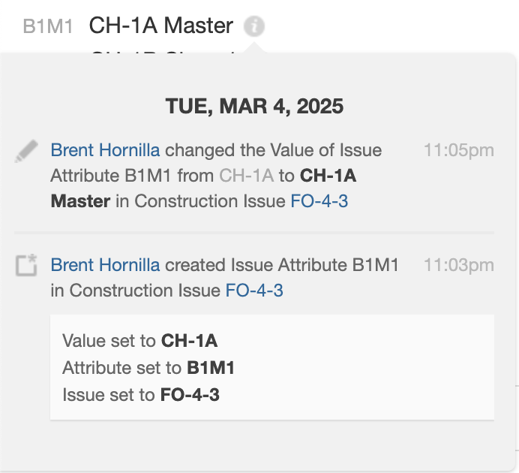
Task: Click the info icon beside CH-1A Master
Action: 255,27
